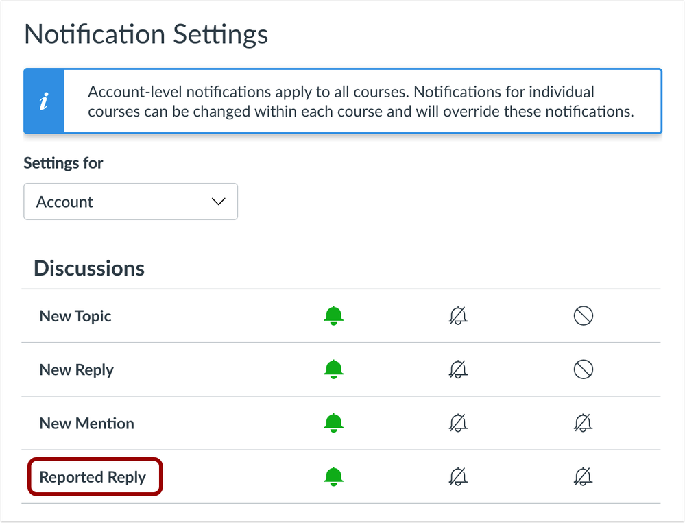The height and width of the screenshot is (523, 685).
Task: Click the disabled circle icon in New Reply row
Action: (x=583, y=369)
